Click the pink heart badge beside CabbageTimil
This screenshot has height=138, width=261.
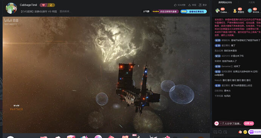pyautogui.click(x=43, y=5)
